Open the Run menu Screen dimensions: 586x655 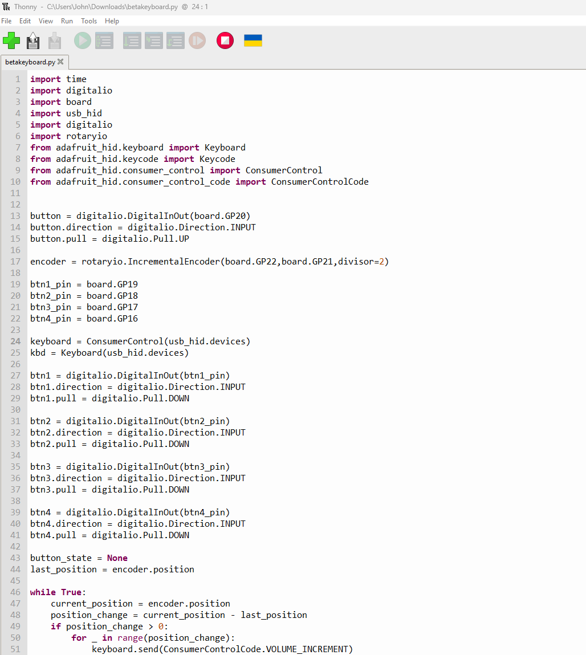(67, 21)
